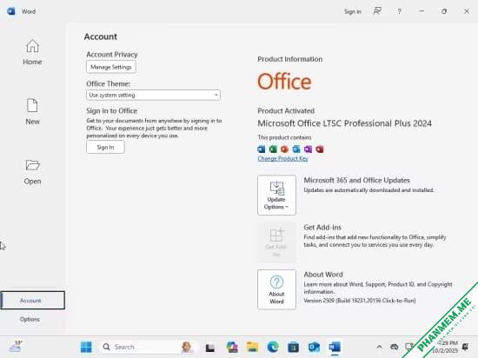Click the OneNote product icon
This screenshot has width=478, height=358.
[308, 149]
